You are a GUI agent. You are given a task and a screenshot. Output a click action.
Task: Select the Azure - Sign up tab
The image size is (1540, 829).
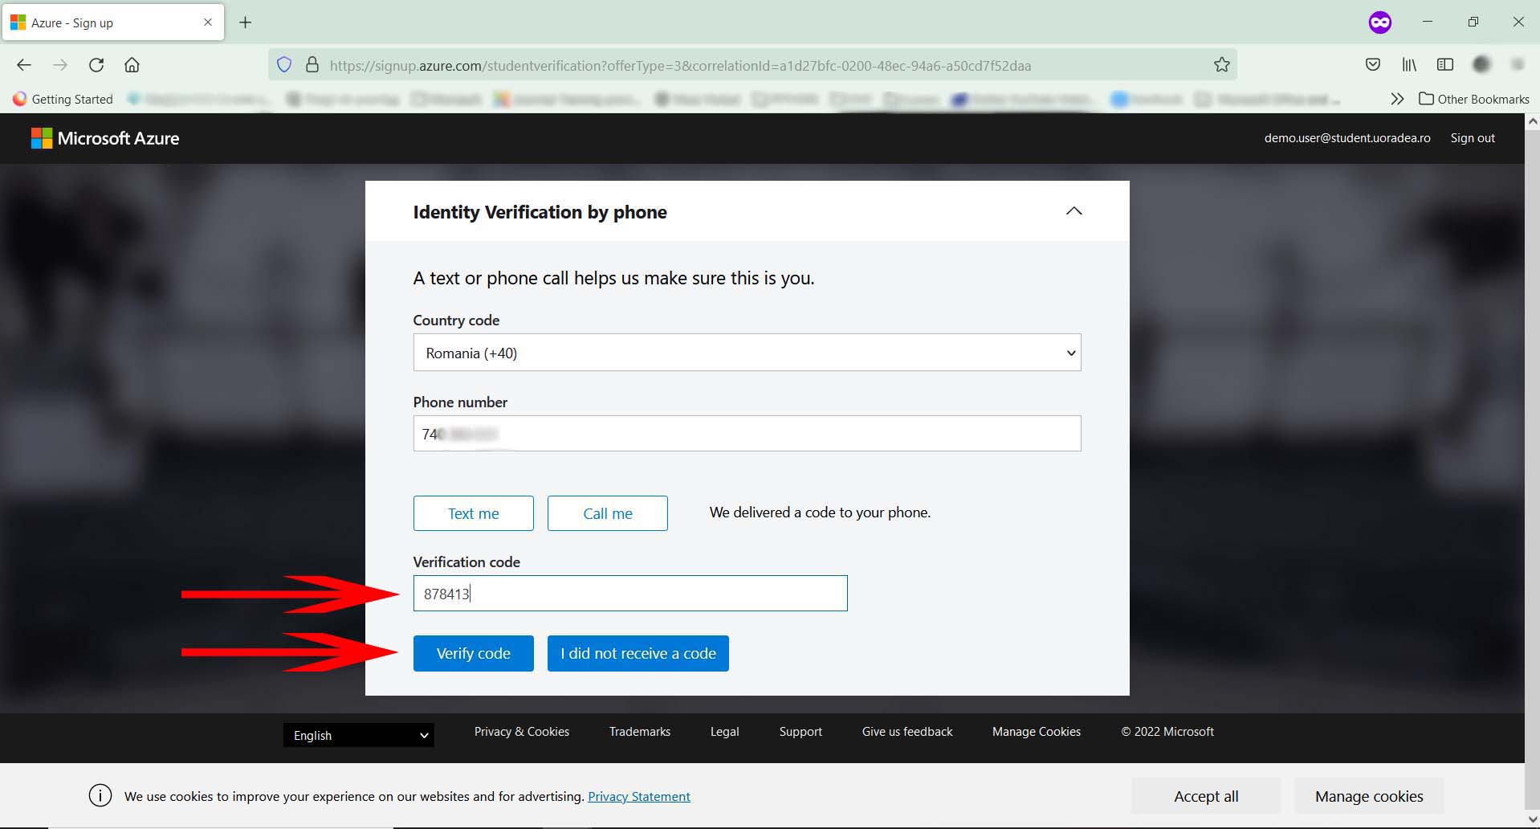[x=112, y=22]
